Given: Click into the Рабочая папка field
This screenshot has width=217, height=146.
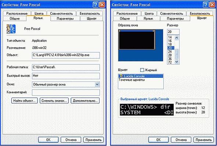Looking at the screenshot, I should coord(66,67).
